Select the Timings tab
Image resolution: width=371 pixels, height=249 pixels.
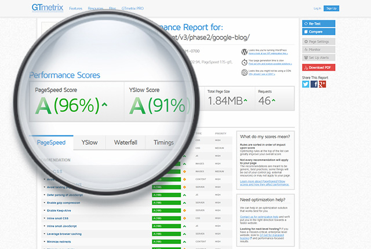click(x=163, y=142)
